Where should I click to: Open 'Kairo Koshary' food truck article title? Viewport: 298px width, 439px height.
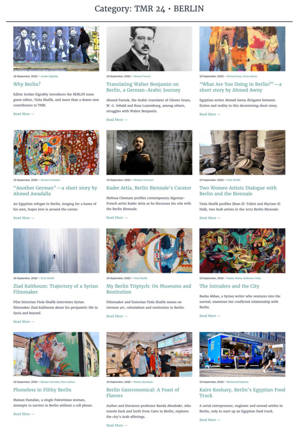(242, 393)
